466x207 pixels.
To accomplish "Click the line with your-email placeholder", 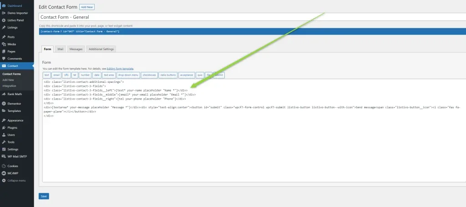I will click(x=120, y=95).
